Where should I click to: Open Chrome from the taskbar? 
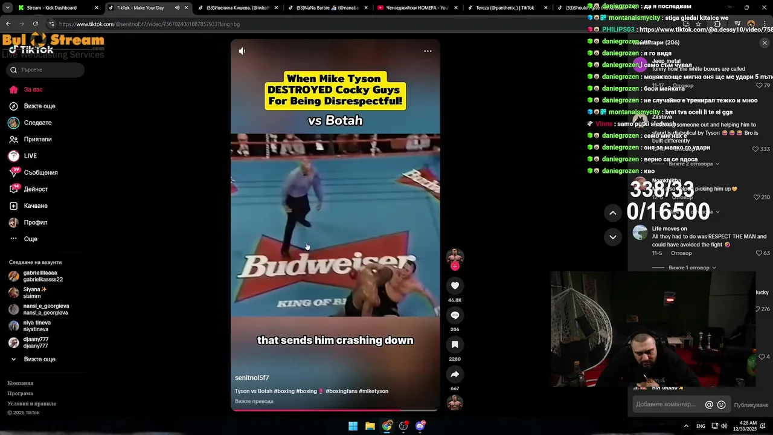387,426
